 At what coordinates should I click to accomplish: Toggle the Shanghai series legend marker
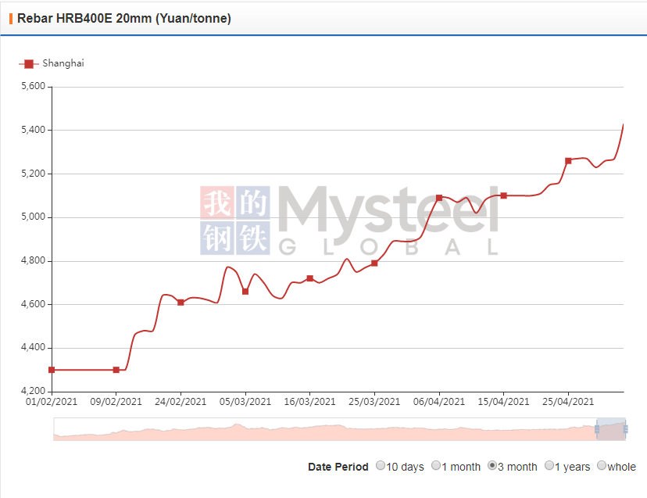(x=28, y=63)
